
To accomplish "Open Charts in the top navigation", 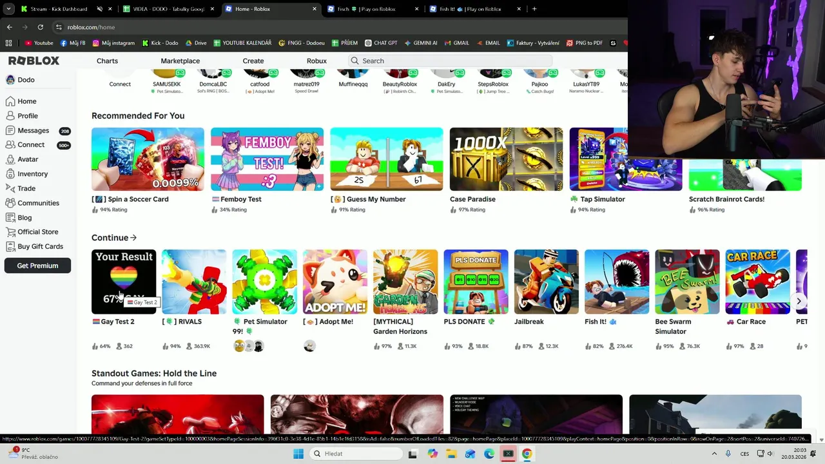I will tap(107, 61).
